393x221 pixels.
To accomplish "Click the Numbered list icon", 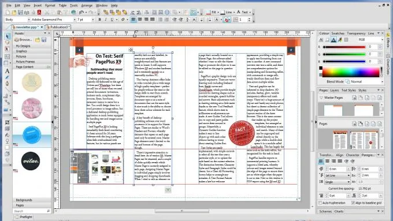I will 166,20.
